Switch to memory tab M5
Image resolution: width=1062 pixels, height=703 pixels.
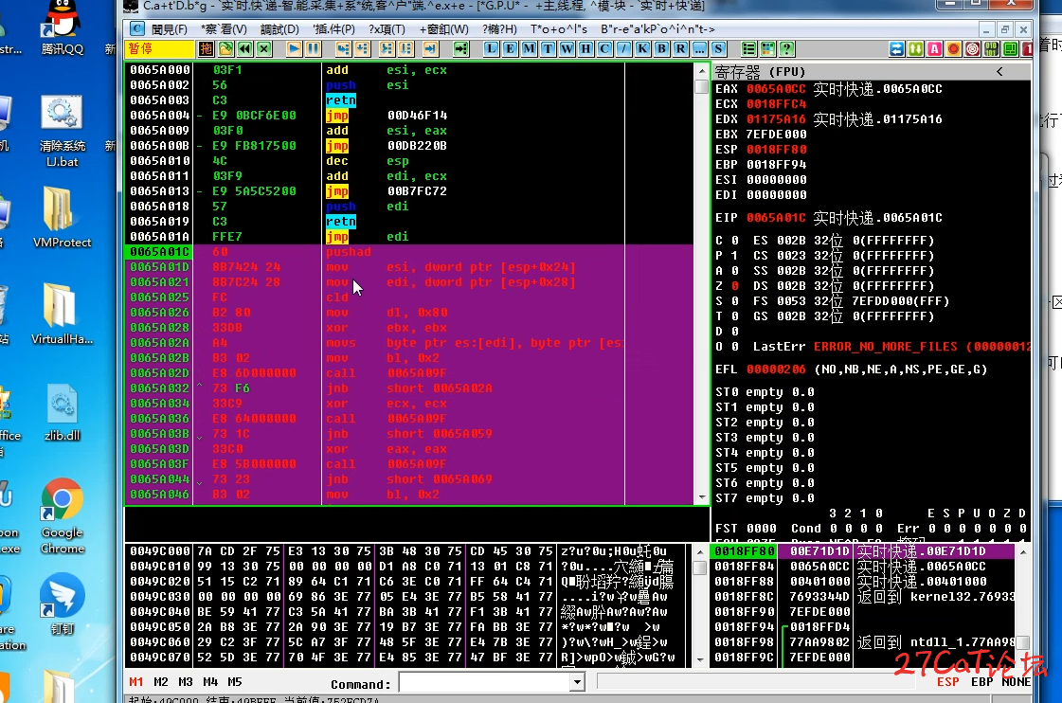[235, 682]
